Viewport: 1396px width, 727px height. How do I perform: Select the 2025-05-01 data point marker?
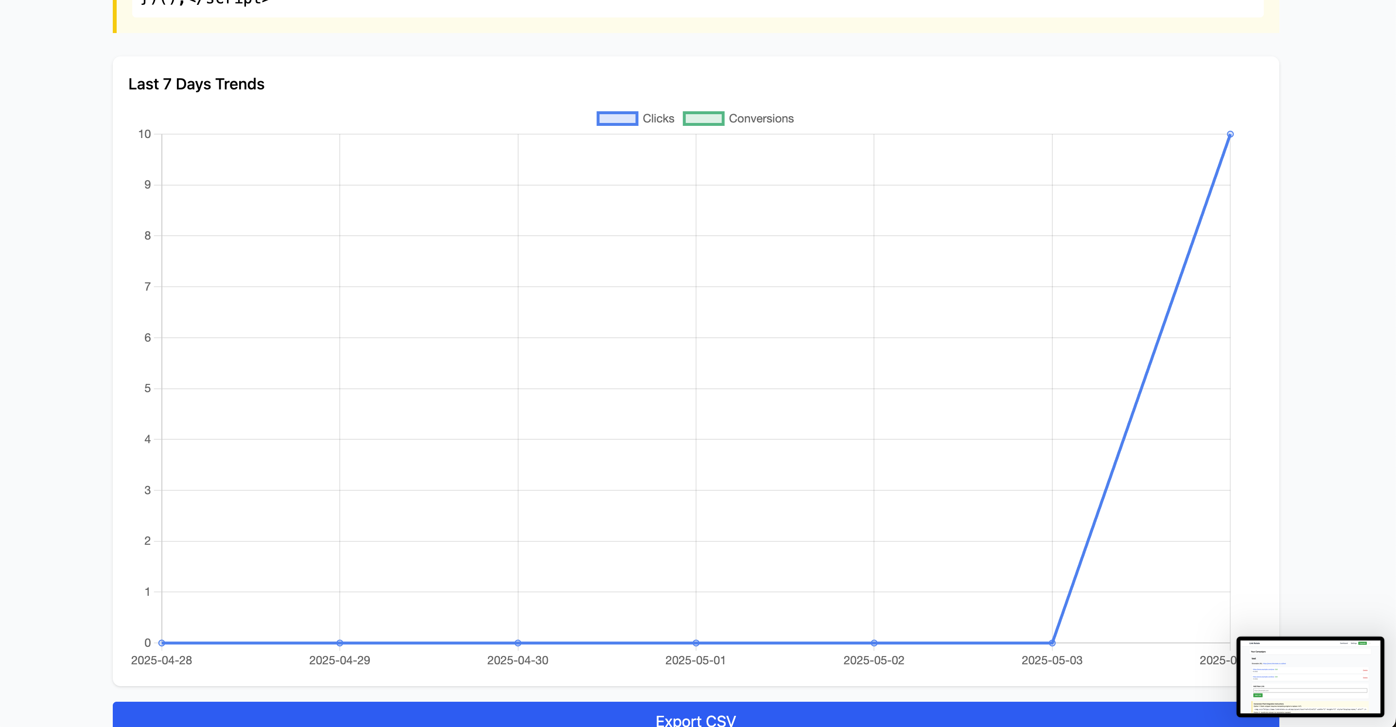click(696, 643)
